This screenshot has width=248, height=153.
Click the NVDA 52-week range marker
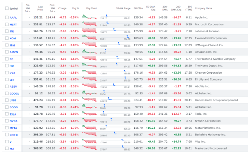click(111, 119)
